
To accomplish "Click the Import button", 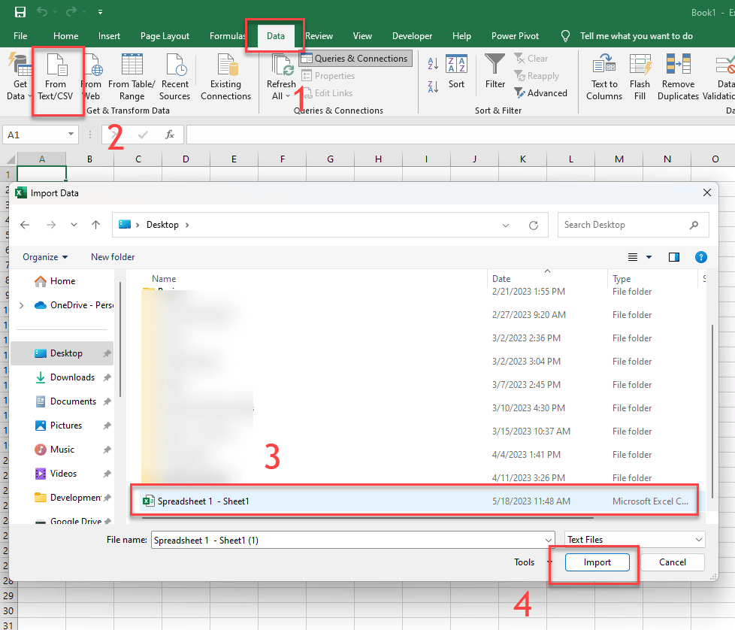I will pyautogui.click(x=597, y=562).
